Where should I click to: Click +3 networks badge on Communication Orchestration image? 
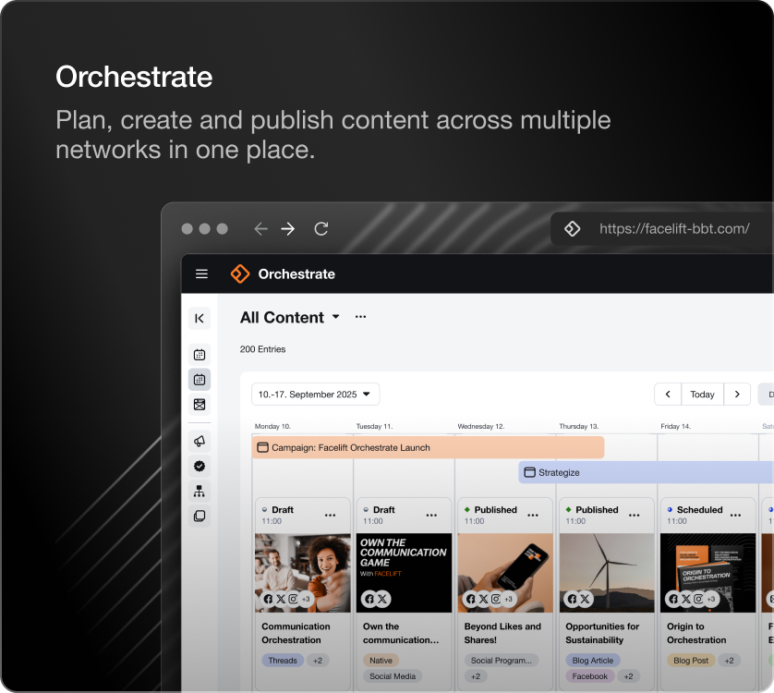coord(306,599)
